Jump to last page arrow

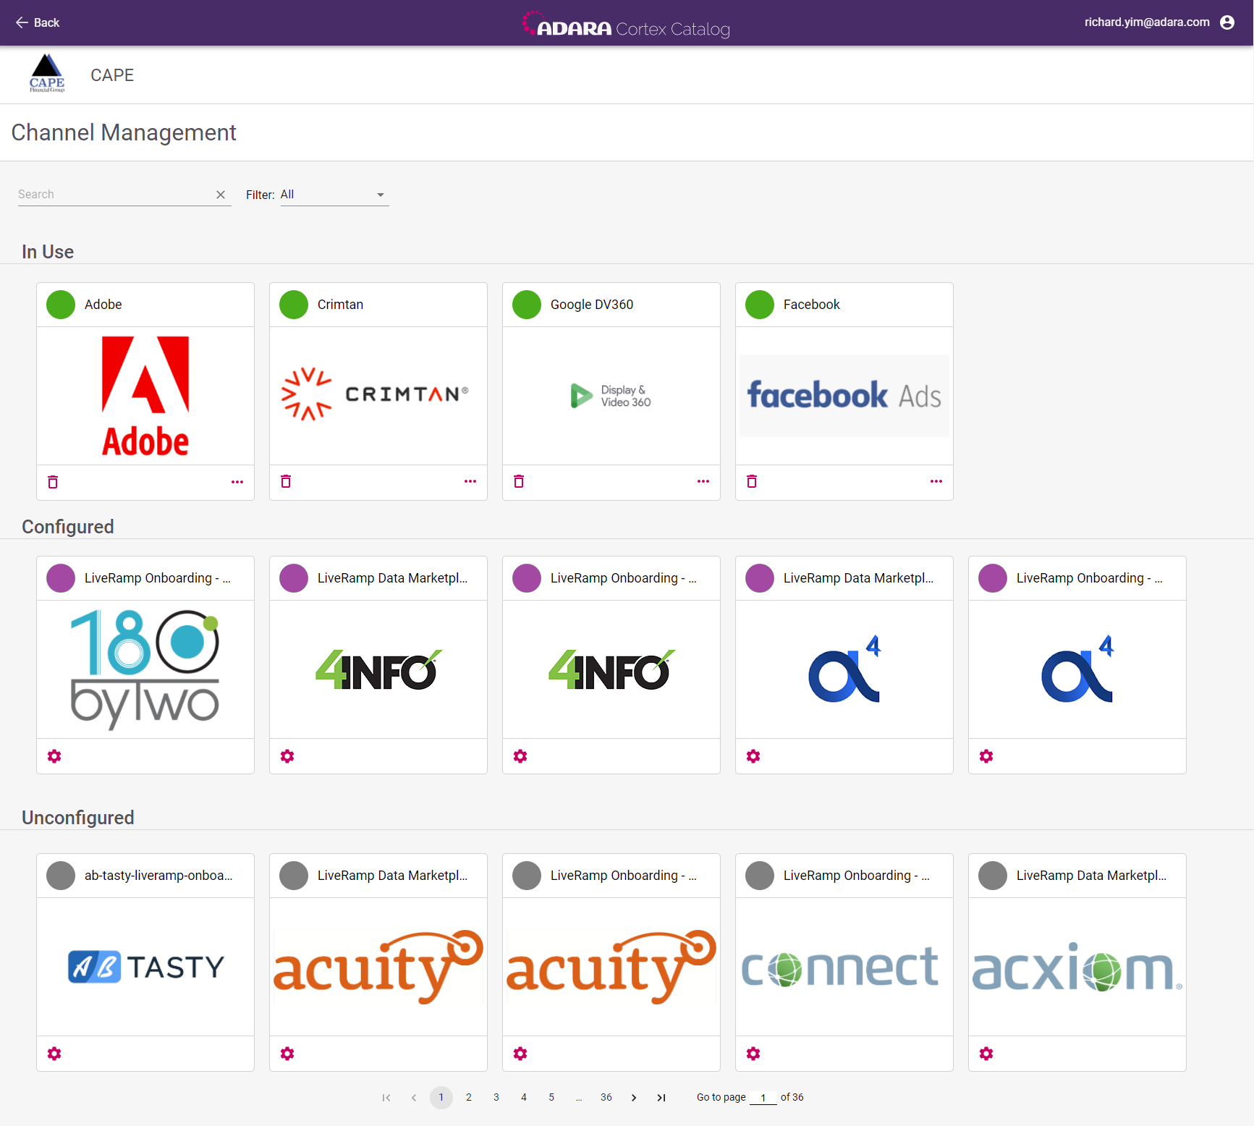pos(661,1098)
